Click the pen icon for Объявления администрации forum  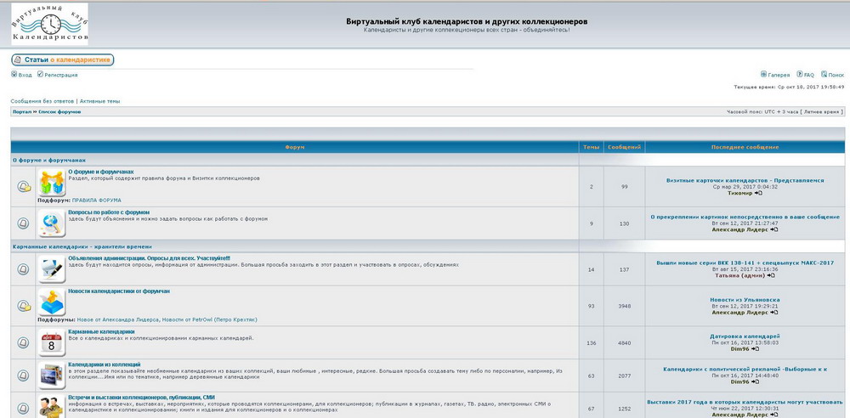point(52,269)
